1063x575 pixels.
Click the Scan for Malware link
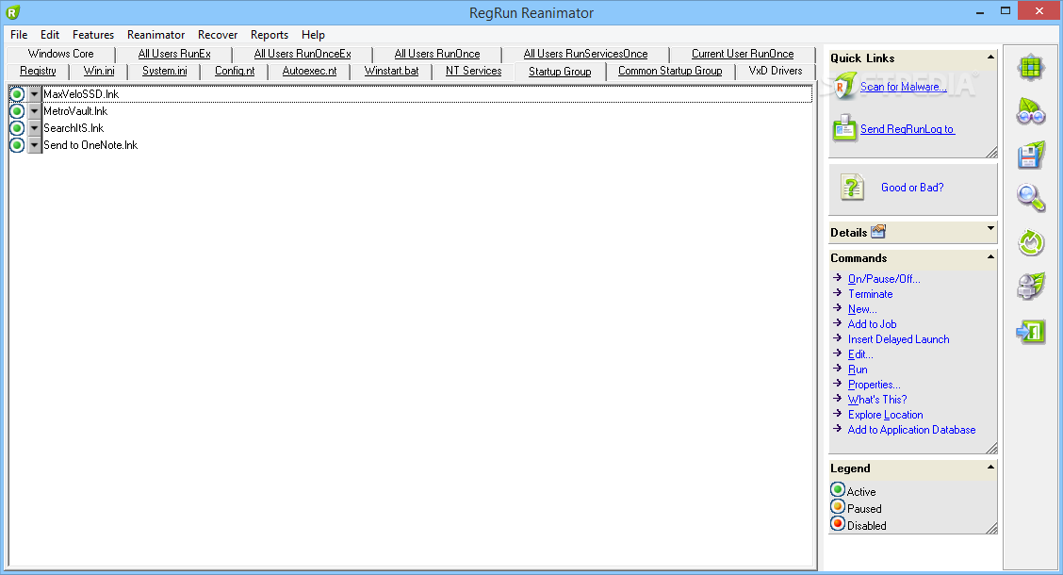point(903,87)
